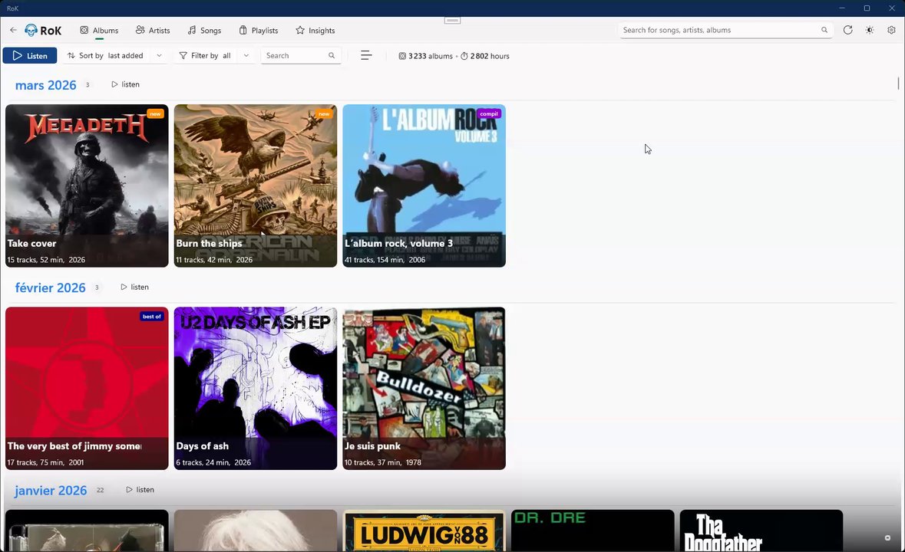Open L'album rock, volume 3 cover
This screenshot has width=905, height=552.
coord(424,186)
